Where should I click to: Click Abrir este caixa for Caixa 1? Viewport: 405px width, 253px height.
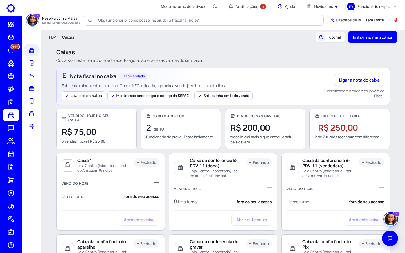coord(139,220)
